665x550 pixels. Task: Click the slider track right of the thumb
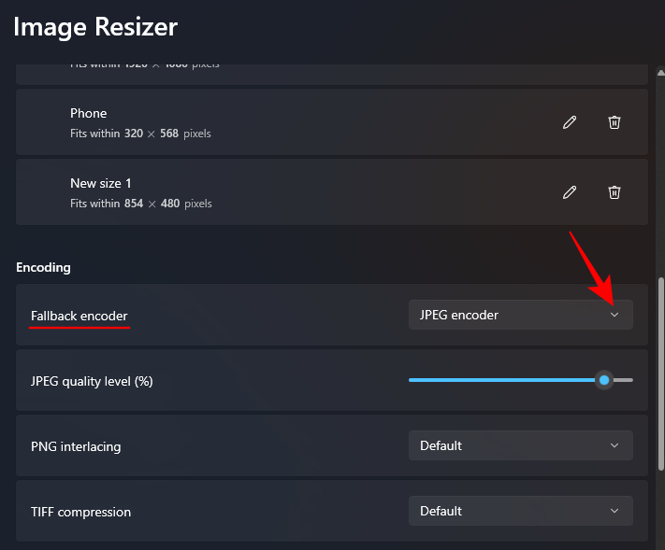pos(624,380)
